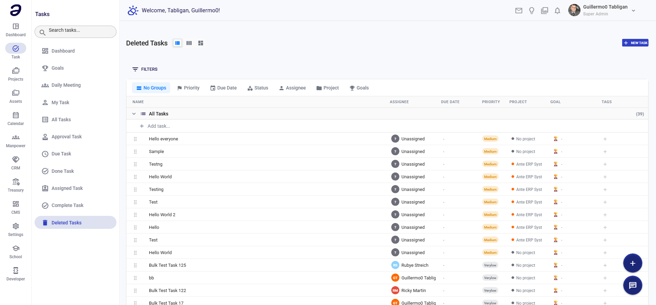The height and width of the screenshot is (305, 656).
Task: Open the floating chat button
Action: [x=632, y=285]
